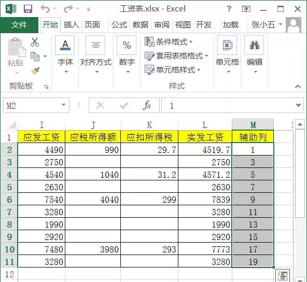Viewport: 307px width, 282px height.
Task: Click the formula bar confirm checkmark icon
Action: [124, 105]
